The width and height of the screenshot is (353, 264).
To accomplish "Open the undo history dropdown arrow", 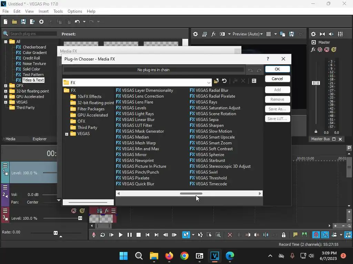I will [84, 22].
